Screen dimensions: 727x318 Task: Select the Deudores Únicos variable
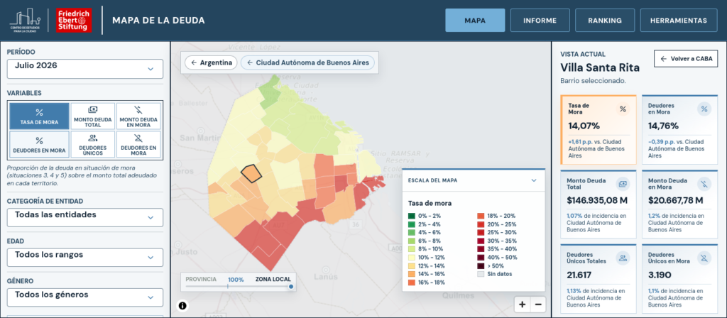click(x=93, y=145)
